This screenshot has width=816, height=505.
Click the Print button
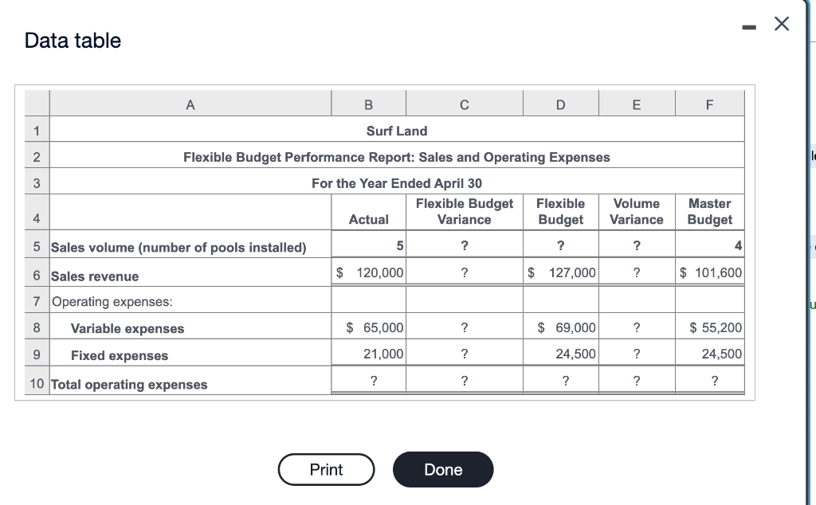[326, 469]
